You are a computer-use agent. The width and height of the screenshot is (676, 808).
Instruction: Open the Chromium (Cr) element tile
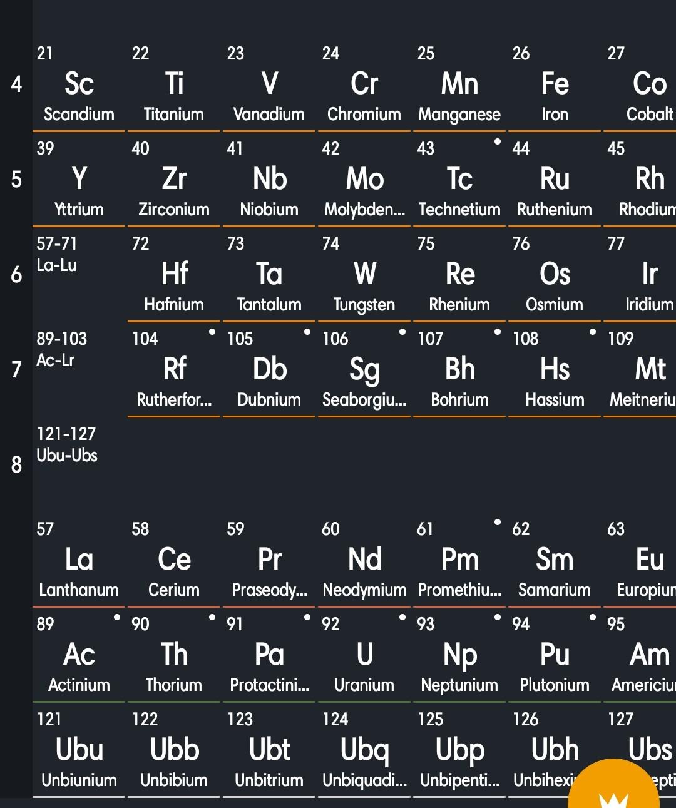click(364, 86)
